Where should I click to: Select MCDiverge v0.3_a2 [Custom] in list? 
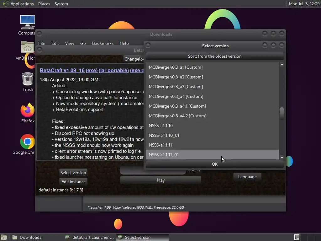pos(212,77)
